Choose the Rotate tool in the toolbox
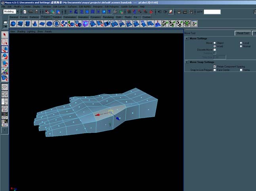Viewport: 256px width, 191px height. pyautogui.click(x=5, y=56)
